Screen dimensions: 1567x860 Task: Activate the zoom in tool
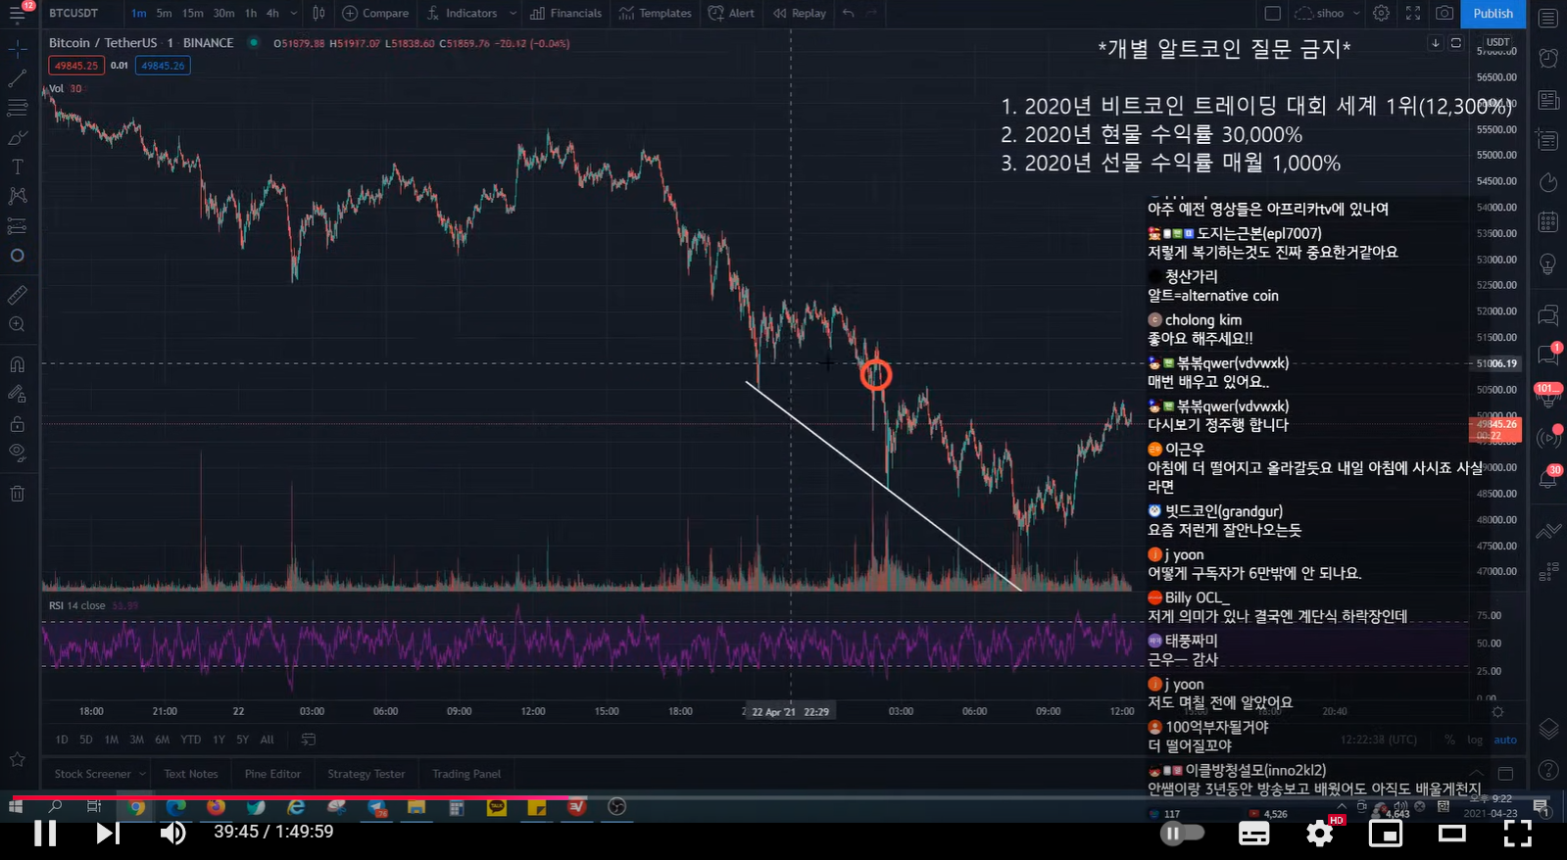coord(18,324)
